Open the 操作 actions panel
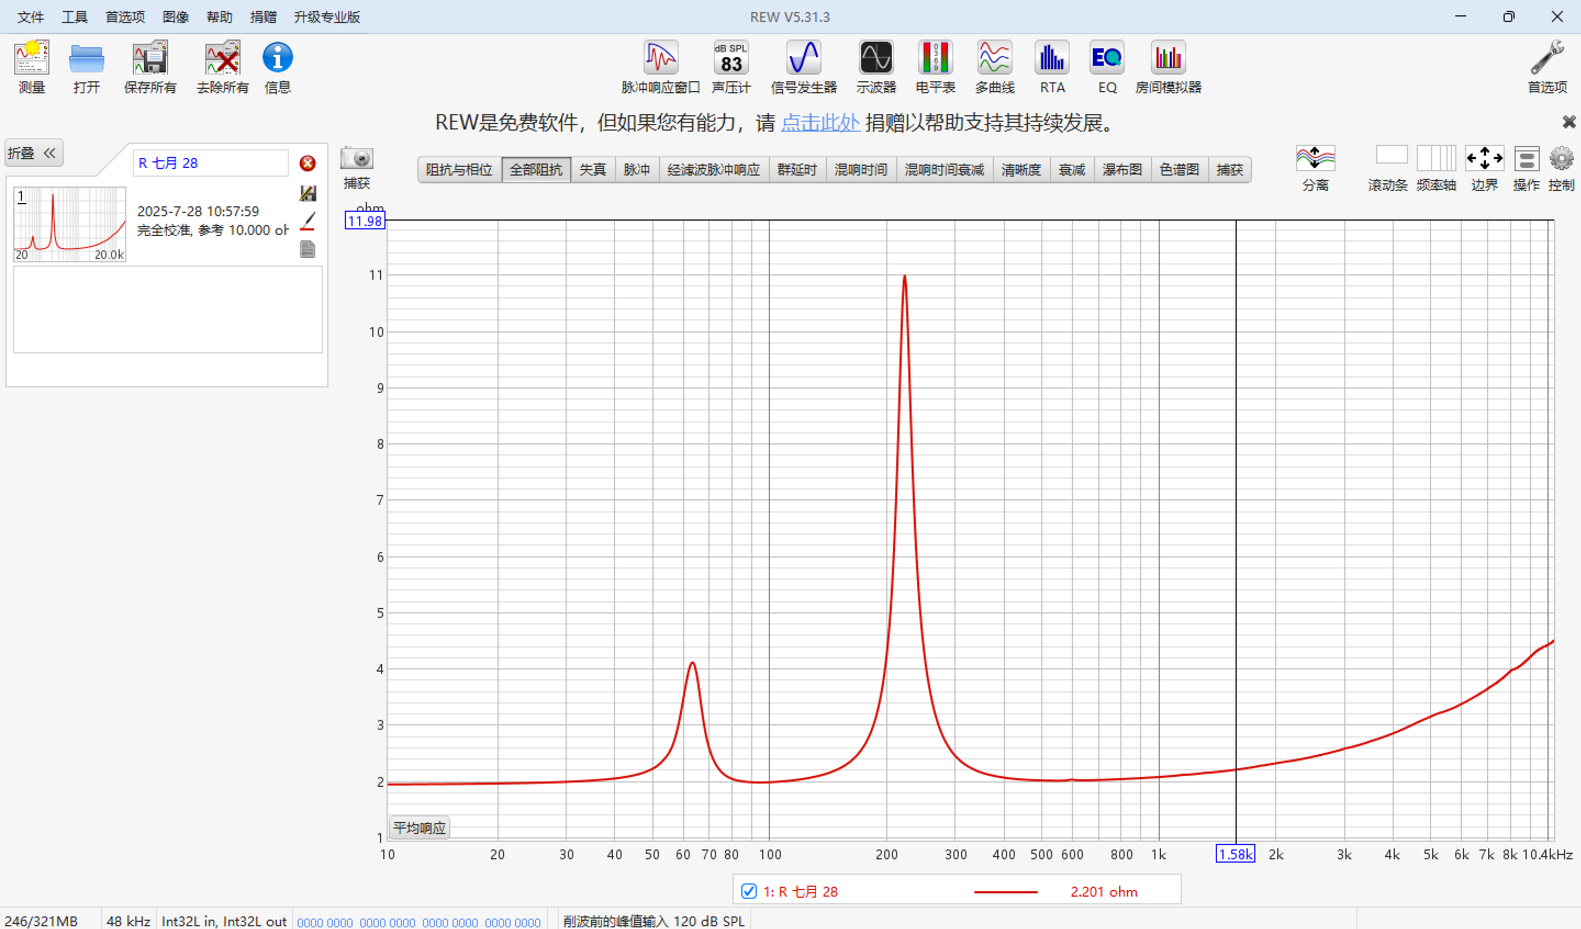 pos(1527,159)
